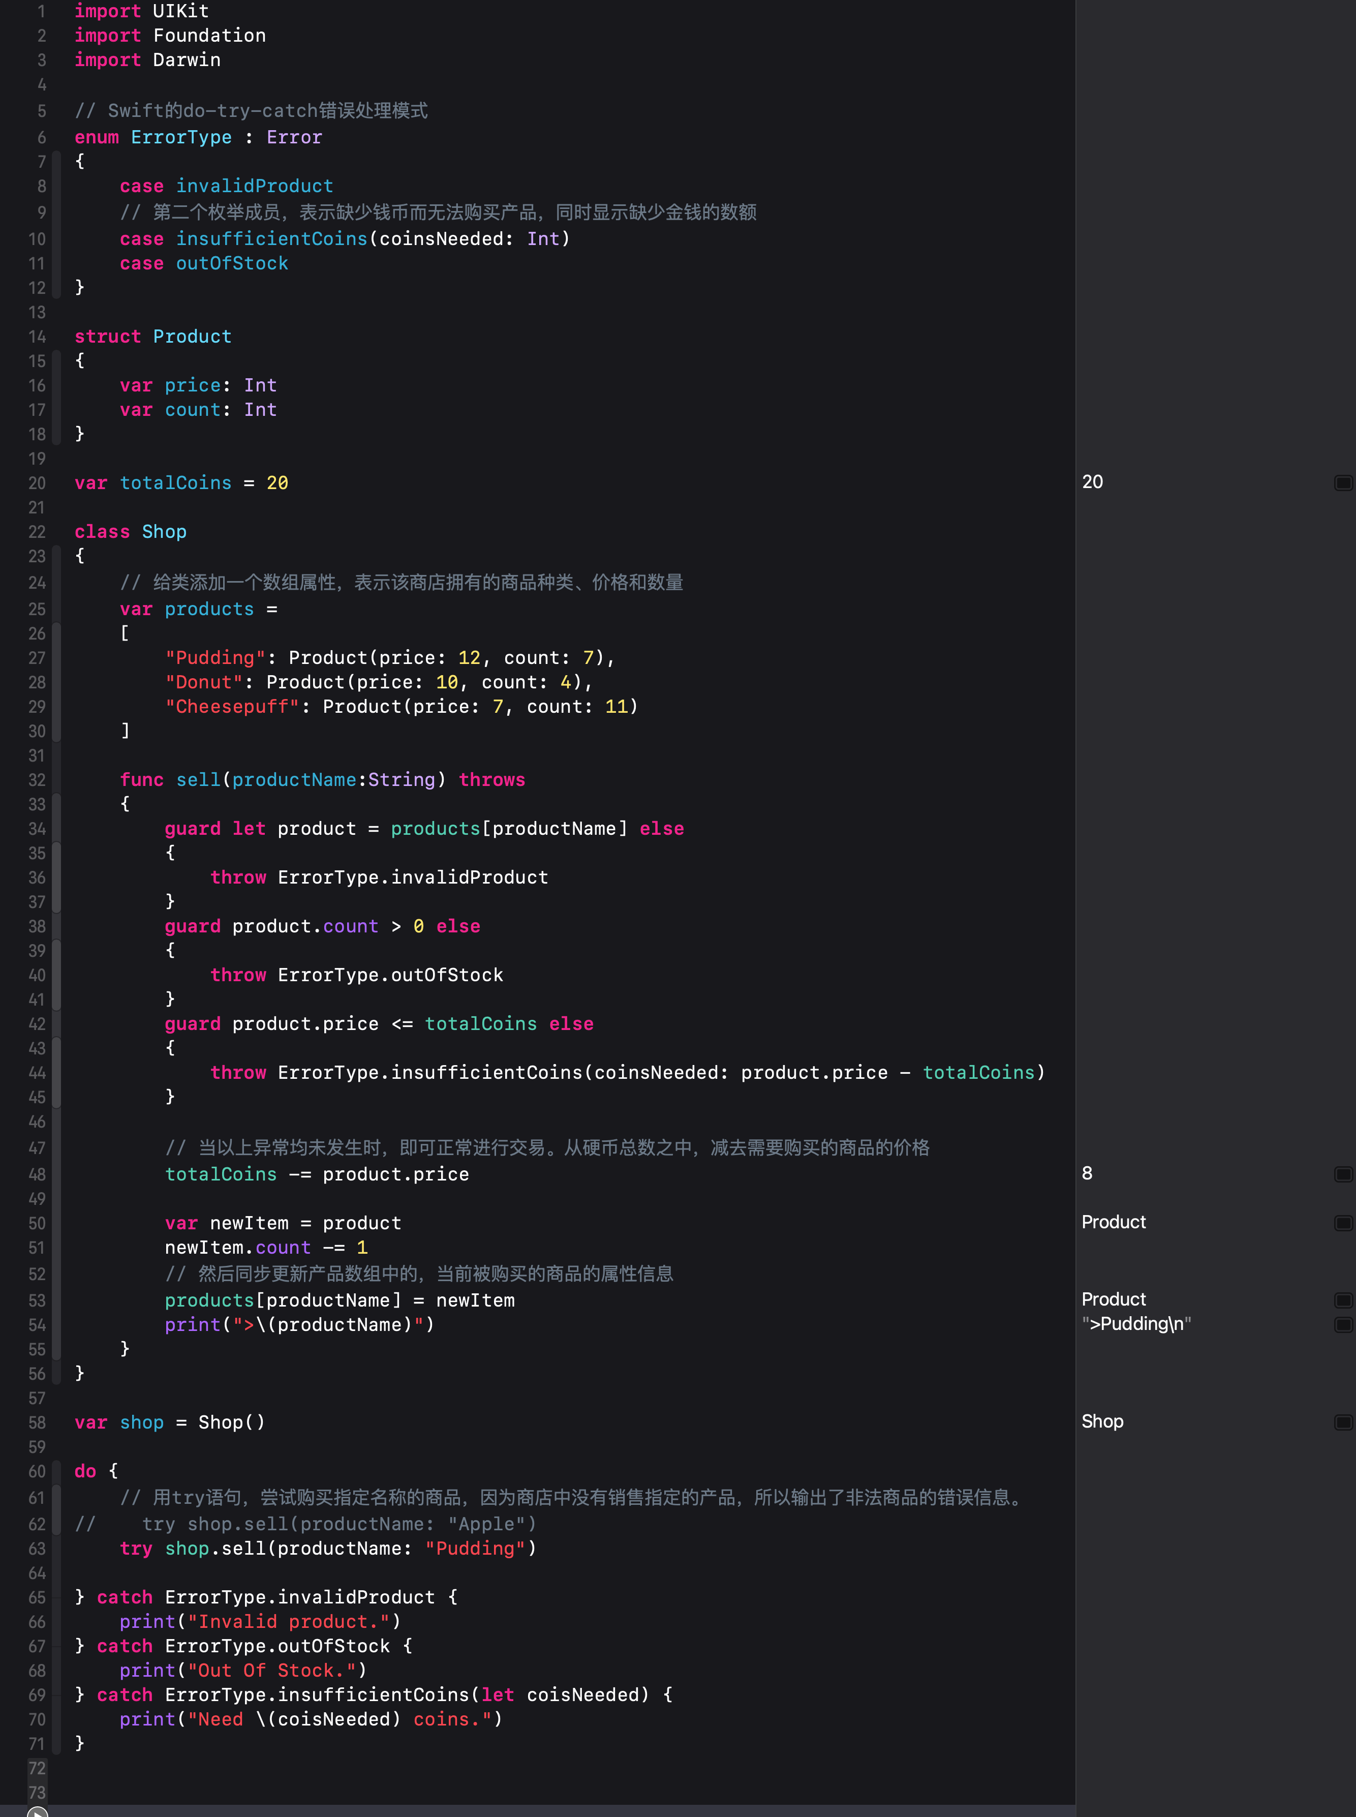The image size is (1356, 1817).
Task: Click Quick Look icon for result 8
Action: [x=1343, y=1174]
